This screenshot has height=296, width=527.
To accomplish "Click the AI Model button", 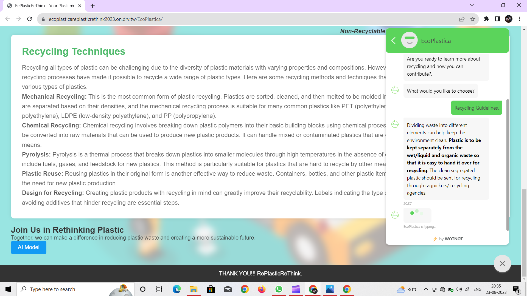I will (29, 247).
